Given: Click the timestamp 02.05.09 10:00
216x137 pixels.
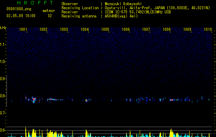Looking at the screenshot, I should 21,16.
